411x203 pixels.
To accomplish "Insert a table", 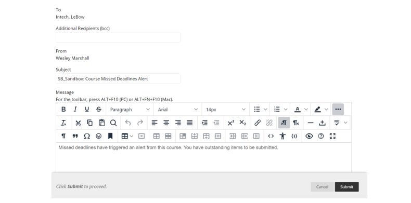I will (125, 136).
